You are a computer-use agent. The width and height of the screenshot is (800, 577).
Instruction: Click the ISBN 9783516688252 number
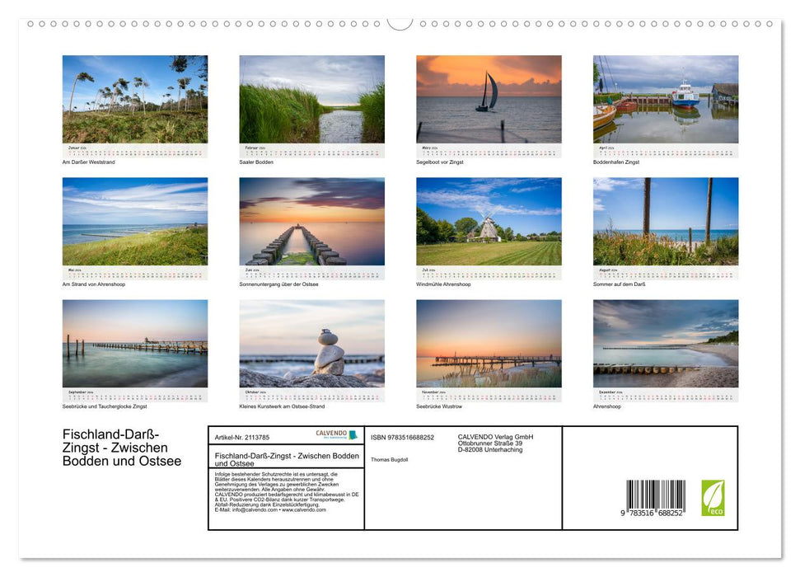[x=403, y=437]
